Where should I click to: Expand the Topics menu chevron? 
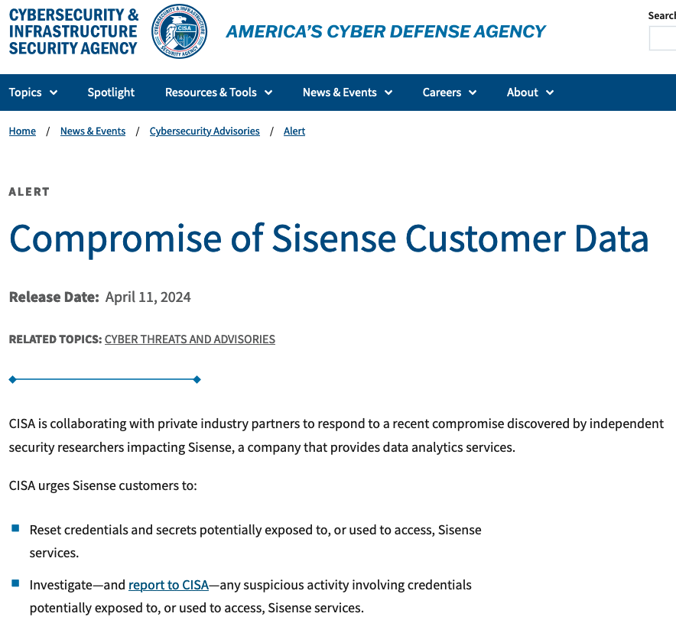click(54, 93)
